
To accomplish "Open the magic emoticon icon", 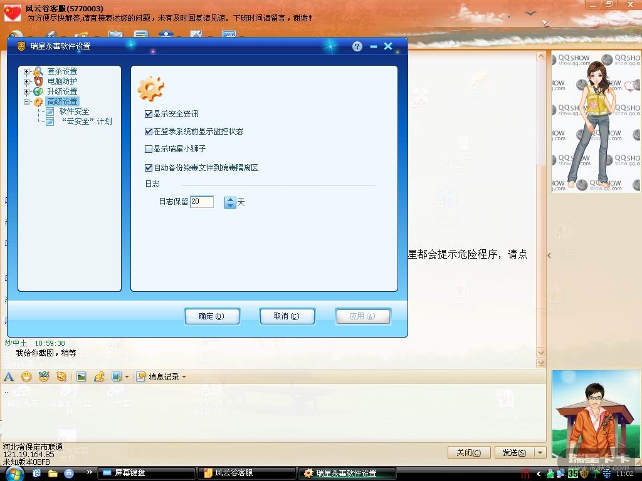I will point(44,376).
